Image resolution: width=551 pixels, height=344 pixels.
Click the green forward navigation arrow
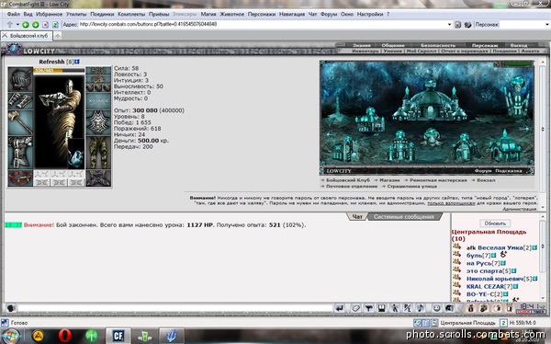pos(36,25)
